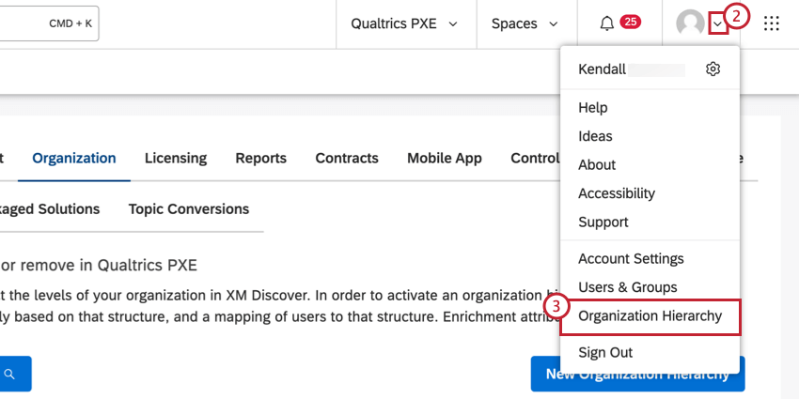This screenshot has height=399, width=799.
Task: Click the notifications bell icon
Action: [607, 23]
